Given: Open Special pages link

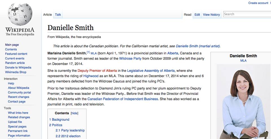Looking at the screenshot, I should (x=17, y=127).
